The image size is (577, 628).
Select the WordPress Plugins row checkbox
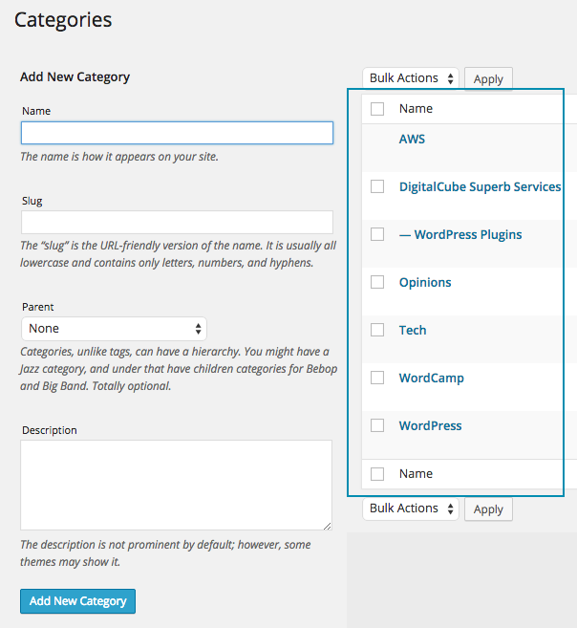(x=377, y=234)
